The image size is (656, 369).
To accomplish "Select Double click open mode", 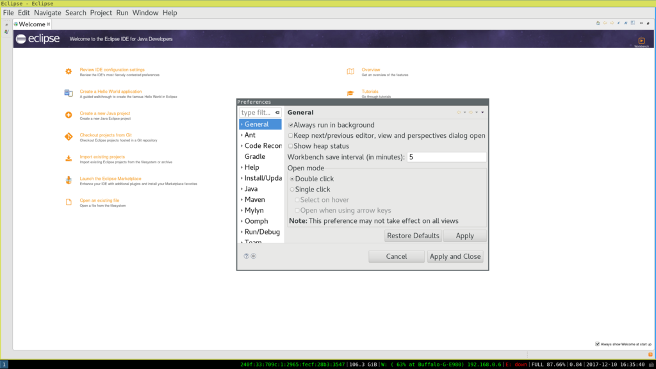I will coord(292,179).
